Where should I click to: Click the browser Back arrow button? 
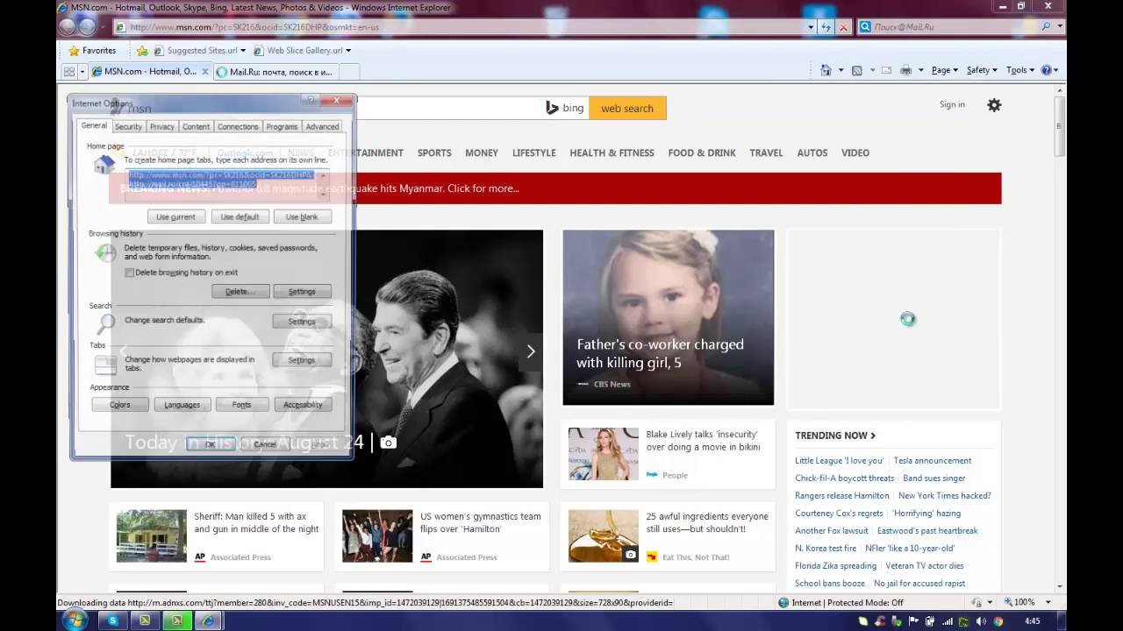(x=68, y=26)
